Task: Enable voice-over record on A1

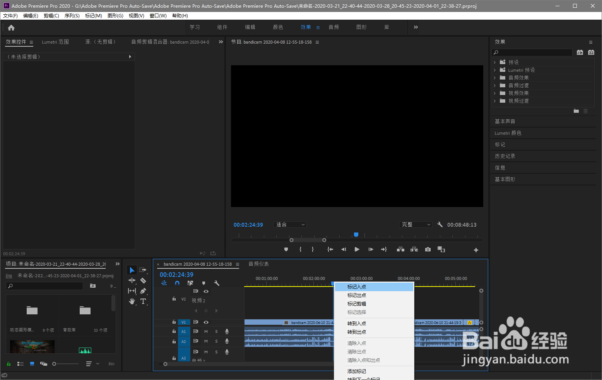Action: pyautogui.click(x=227, y=331)
